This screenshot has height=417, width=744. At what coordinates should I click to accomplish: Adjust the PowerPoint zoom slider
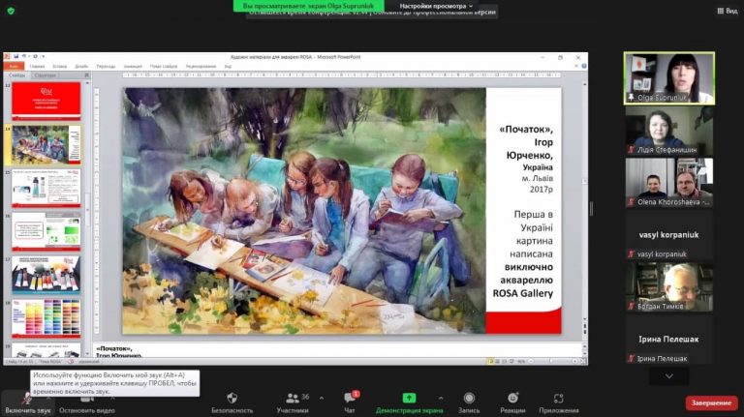(x=553, y=361)
